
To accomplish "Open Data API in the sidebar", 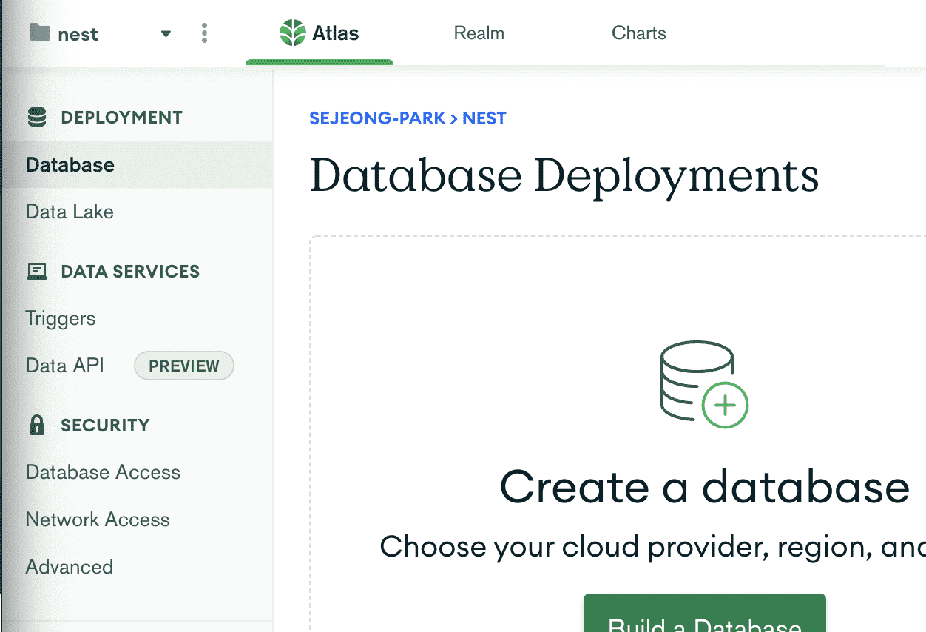I will [x=65, y=366].
